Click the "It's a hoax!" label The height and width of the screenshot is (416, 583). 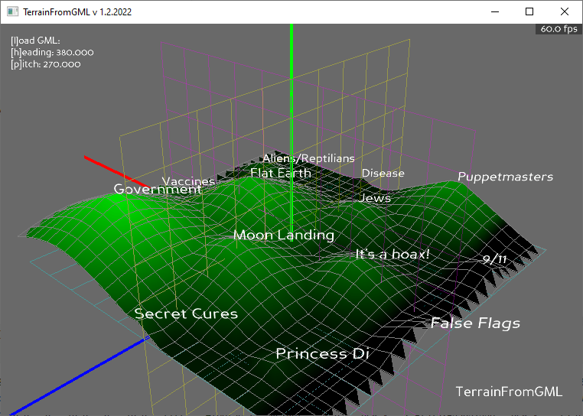pyautogui.click(x=392, y=254)
